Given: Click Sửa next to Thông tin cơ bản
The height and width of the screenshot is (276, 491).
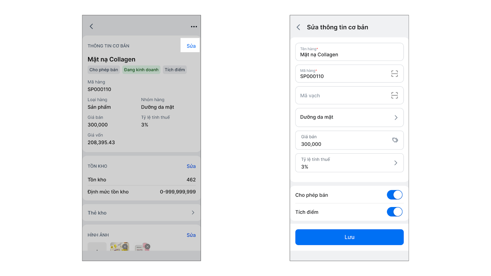Looking at the screenshot, I should tap(191, 46).
